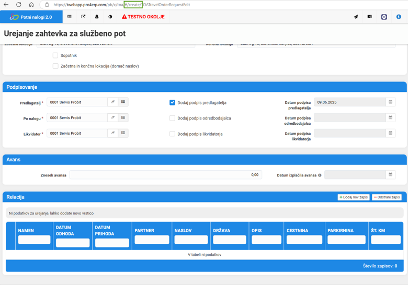Click the DRŽAVA column filter box
The height and width of the screenshot is (285, 408).
230,240
